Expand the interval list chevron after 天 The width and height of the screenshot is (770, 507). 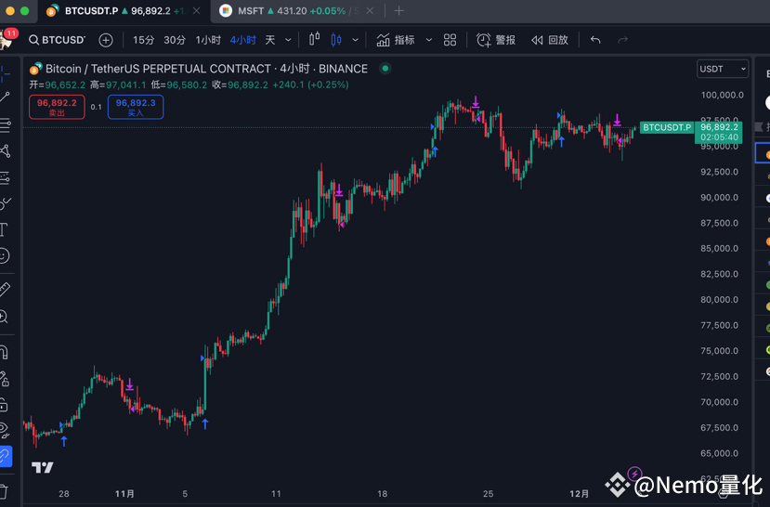(288, 40)
